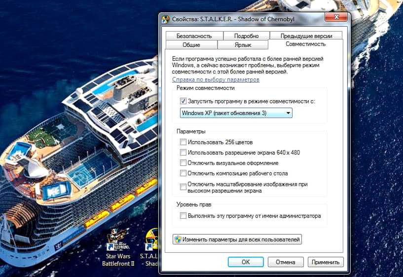This screenshot has width=403, height=277.
Task: Click the properties window title bar icon
Action: (x=166, y=20)
